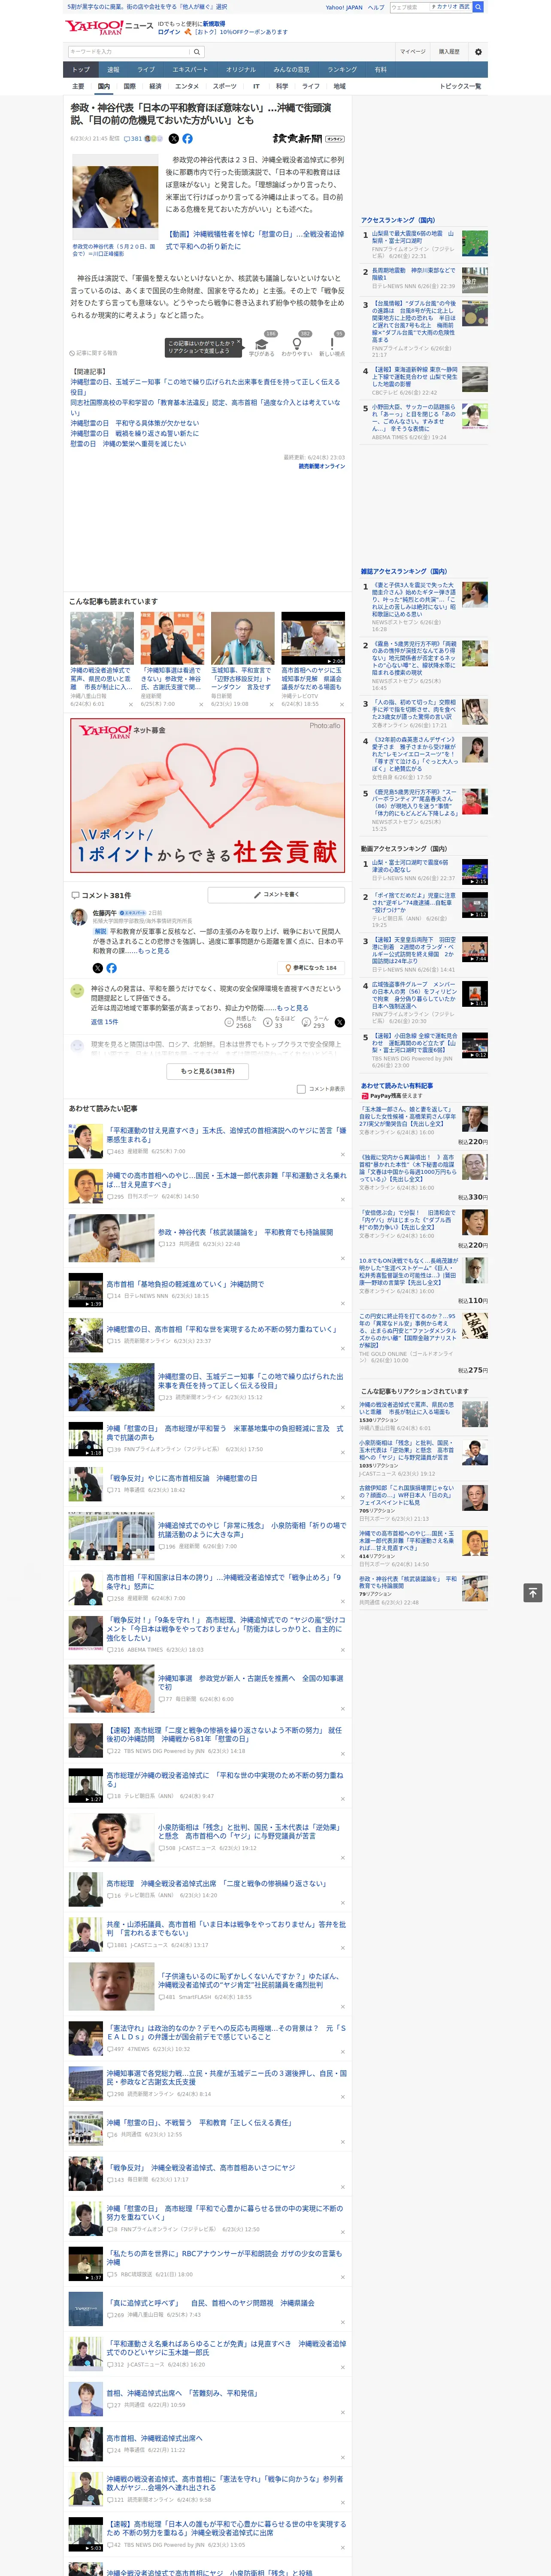Image resolution: width=551 pixels, height=2576 pixels.
Task: Select the 地域 category tab
Action: [x=340, y=86]
